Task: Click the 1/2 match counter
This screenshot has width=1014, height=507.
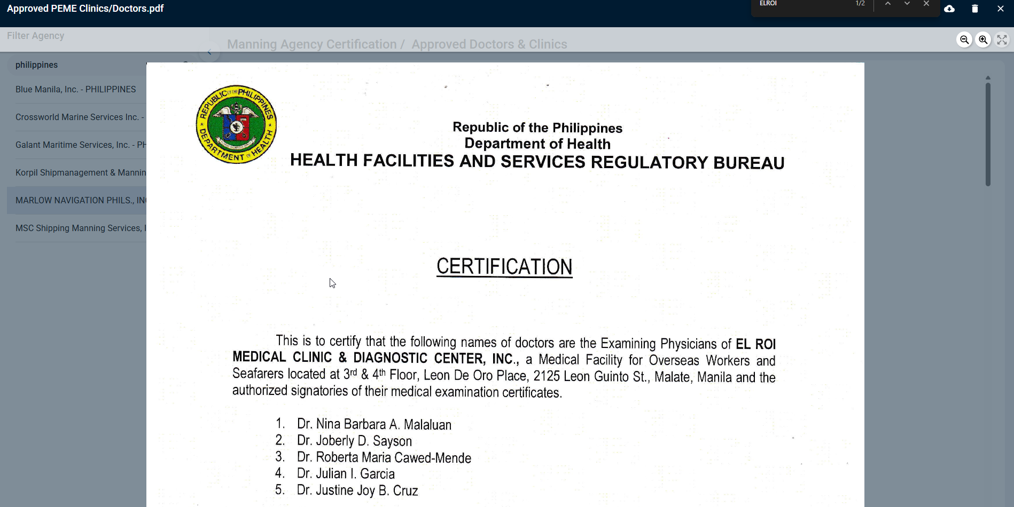Action: (860, 3)
